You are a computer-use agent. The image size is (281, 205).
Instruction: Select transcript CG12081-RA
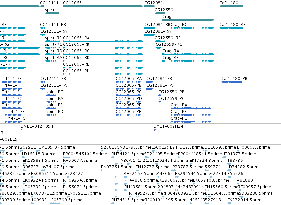point(150,35)
